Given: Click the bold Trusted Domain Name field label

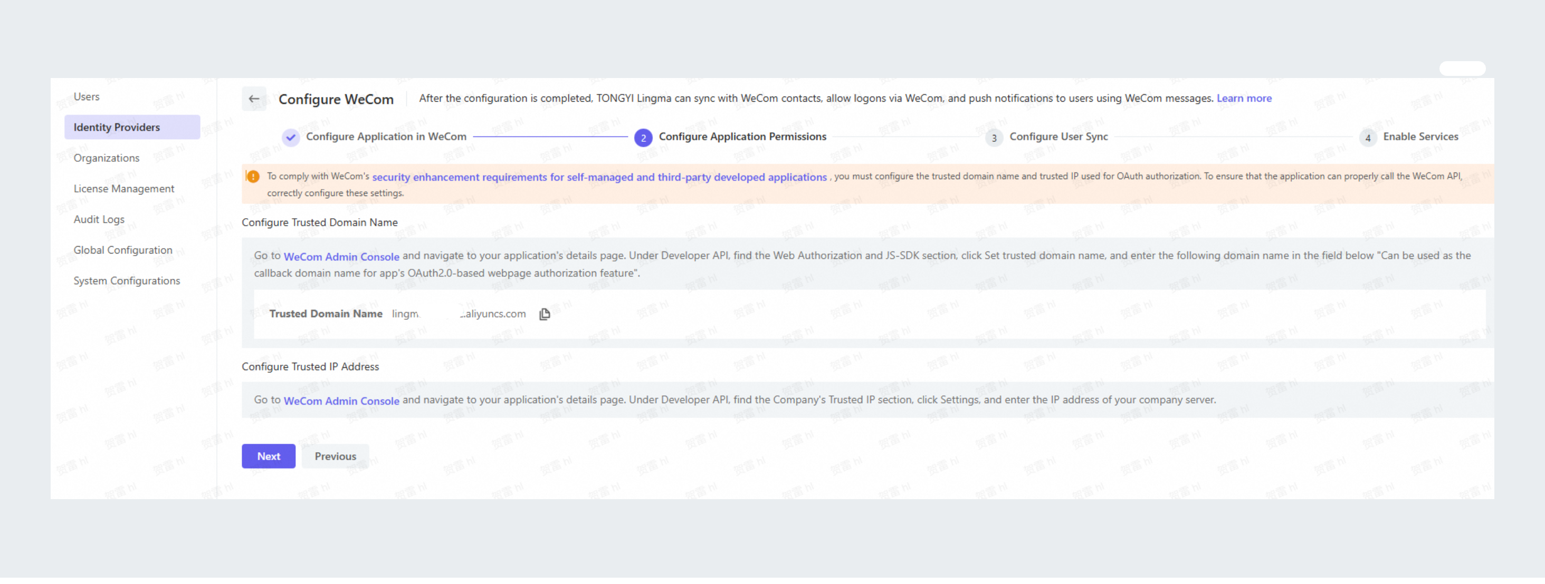Looking at the screenshot, I should pos(326,314).
